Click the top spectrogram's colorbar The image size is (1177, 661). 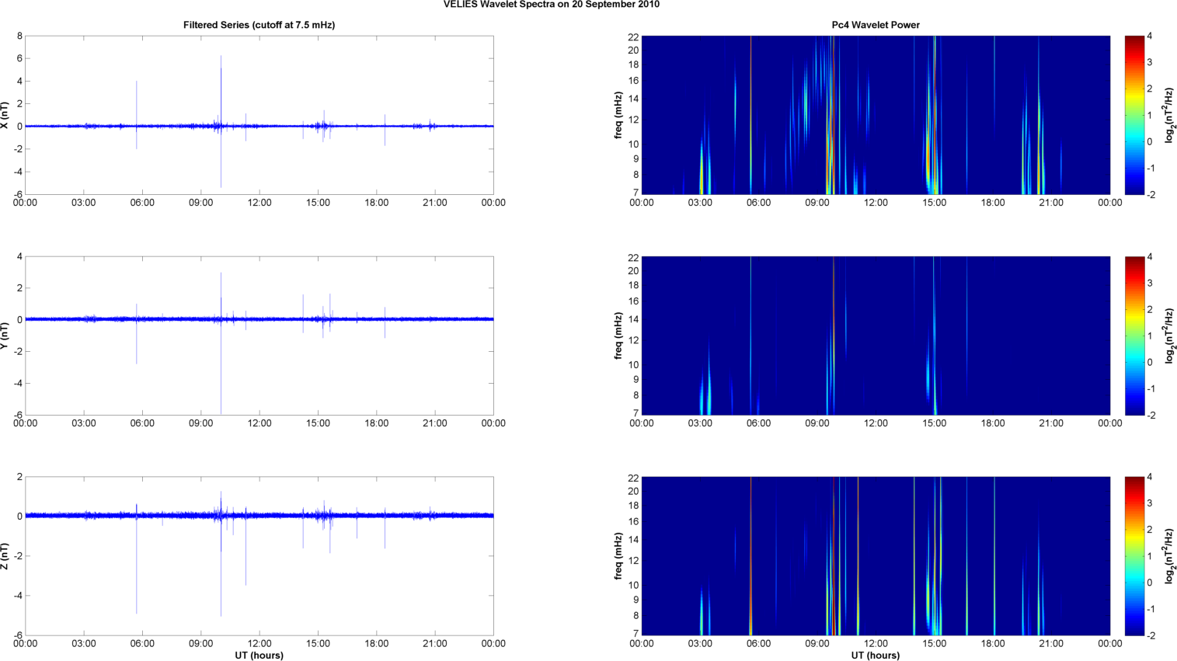pyautogui.click(x=1134, y=115)
